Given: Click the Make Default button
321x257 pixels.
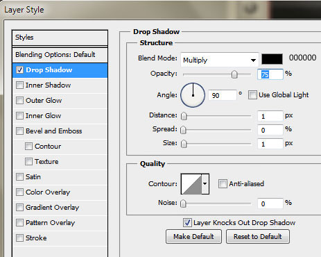Looking at the screenshot, I should coord(193,237).
